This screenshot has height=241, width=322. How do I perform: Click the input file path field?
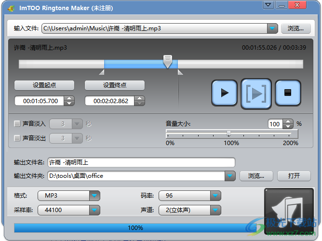click(154, 28)
